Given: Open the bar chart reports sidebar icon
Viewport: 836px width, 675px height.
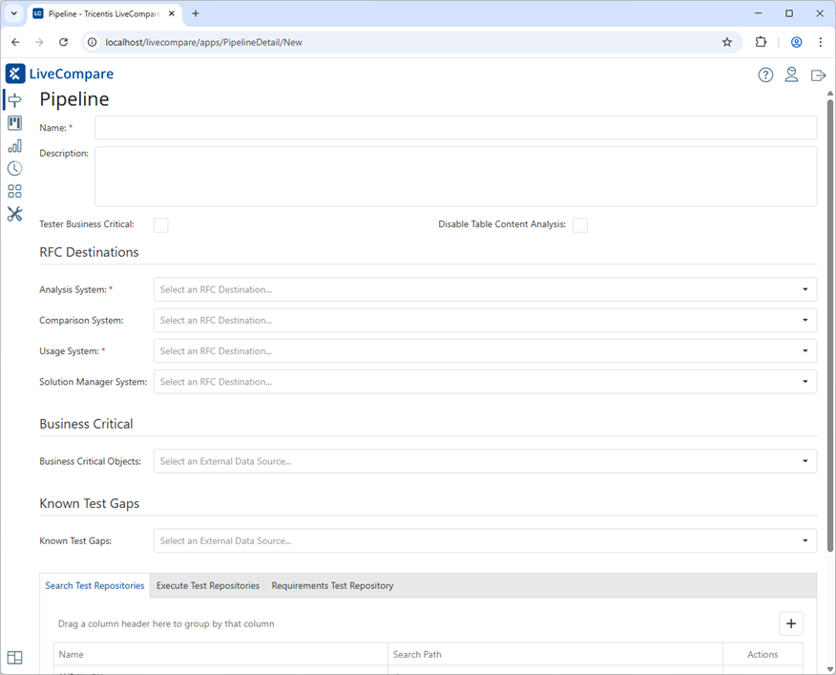Looking at the screenshot, I should tap(15, 146).
